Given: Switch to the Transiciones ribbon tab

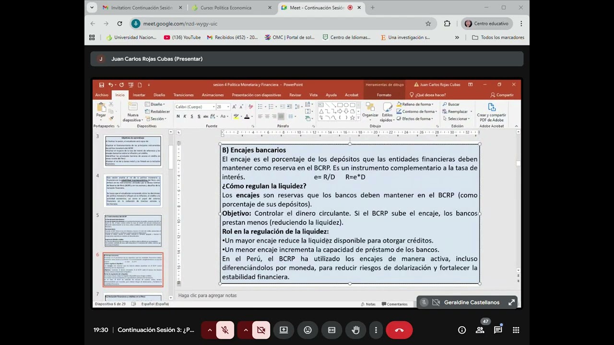Looking at the screenshot, I should point(184,95).
